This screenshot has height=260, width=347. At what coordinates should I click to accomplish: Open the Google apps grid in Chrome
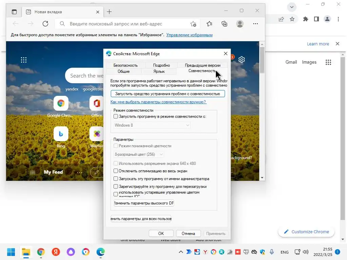tap(328, 62)
